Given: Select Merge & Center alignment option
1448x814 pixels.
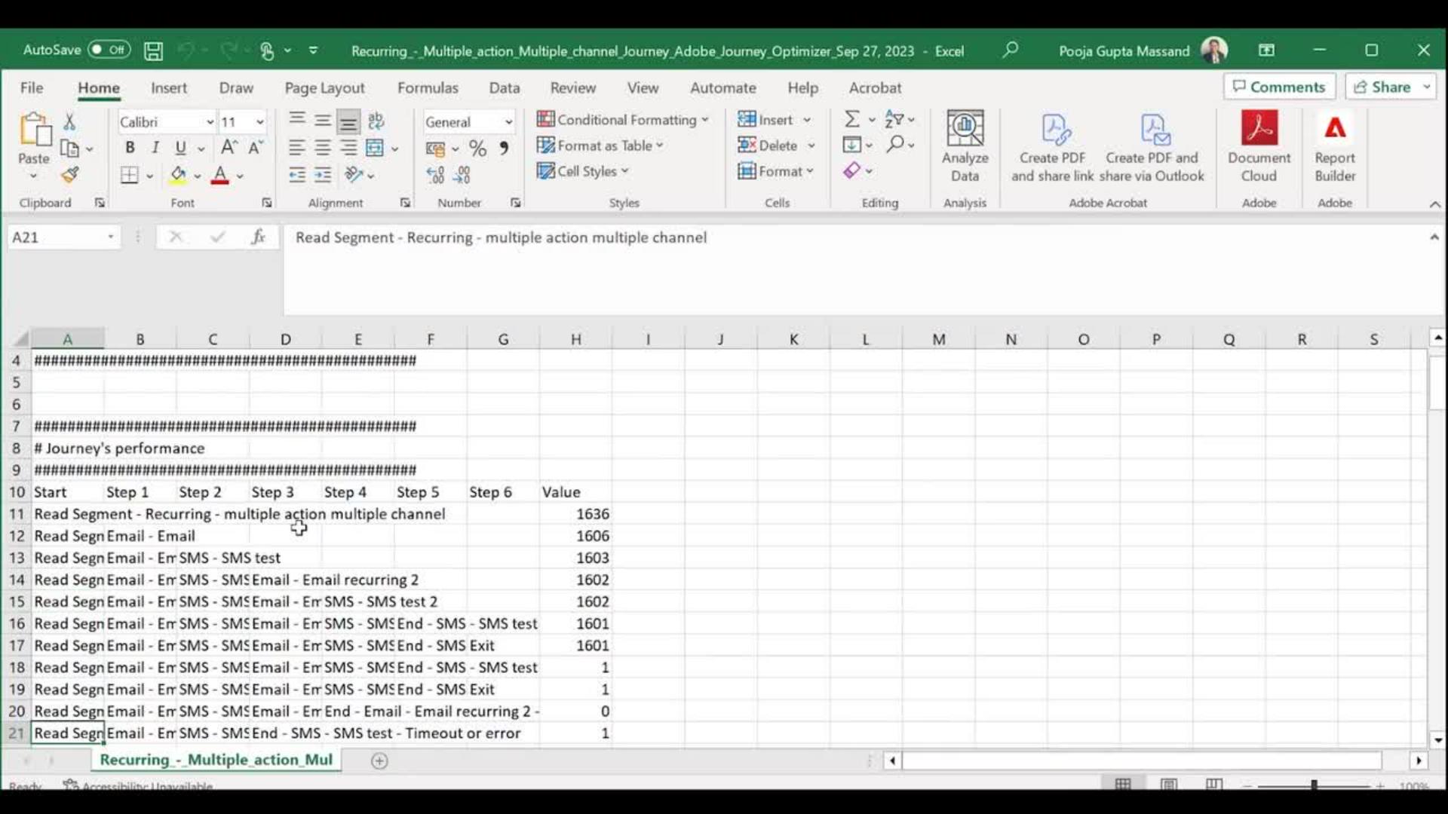Looking at the screenshot, I should (376, 148).
